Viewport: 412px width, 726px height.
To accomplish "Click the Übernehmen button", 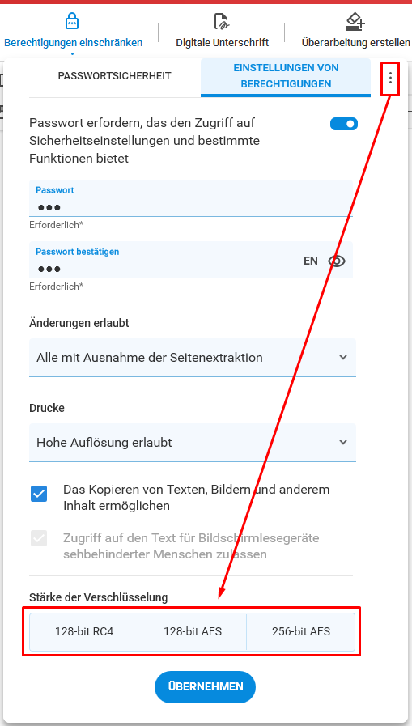I will pos(205,686).
